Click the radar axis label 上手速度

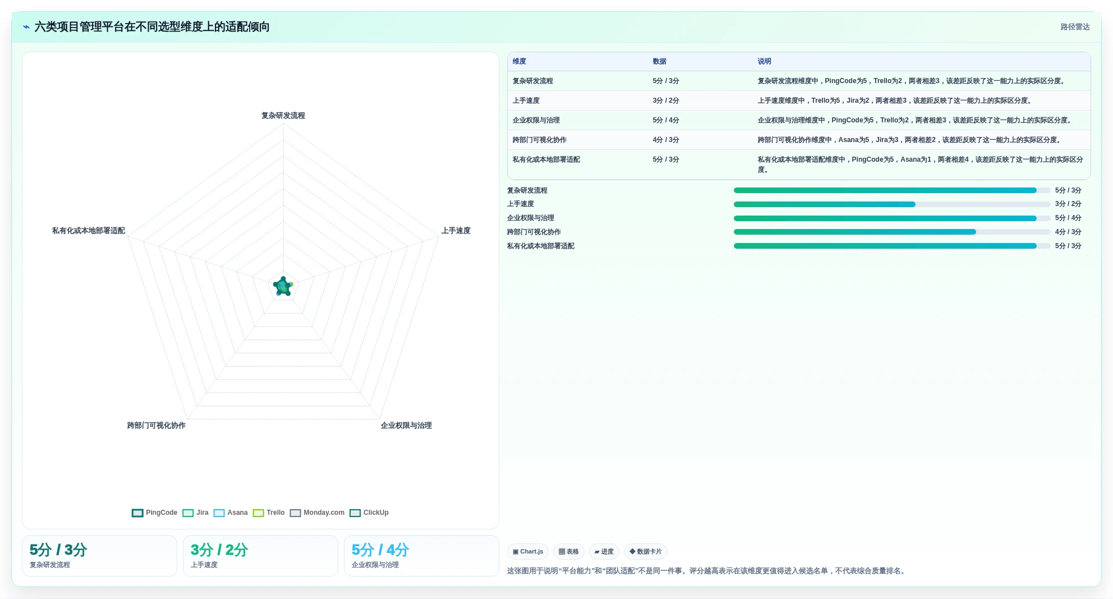point(456,231)
